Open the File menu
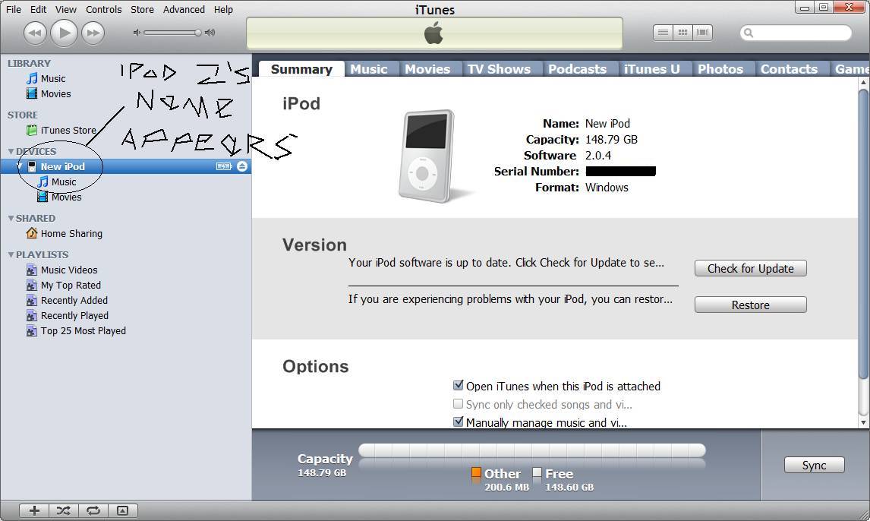Screen dimensions: 870x521 point(14,9)
